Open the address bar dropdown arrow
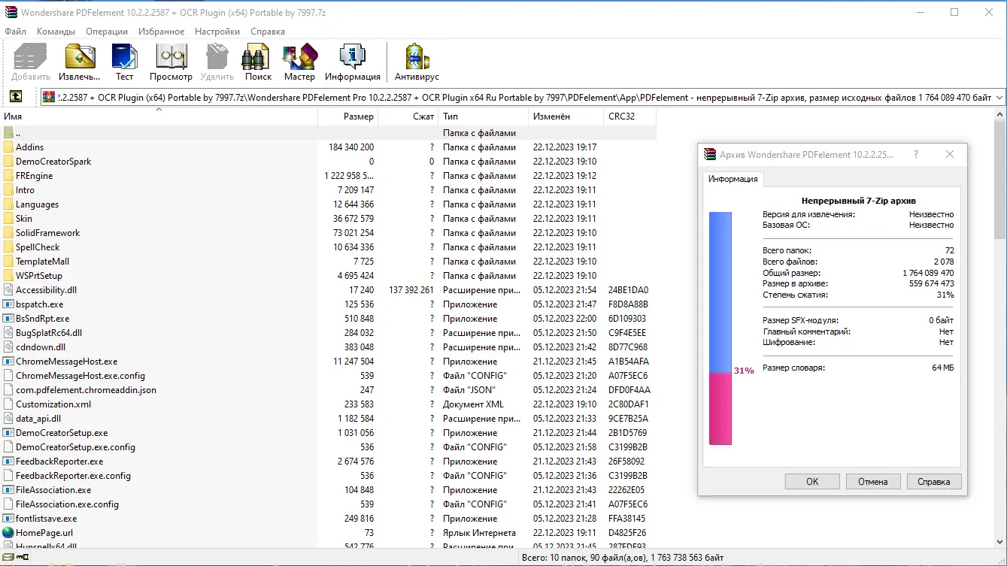The image size is (1007, 566). [x=999, y=96]
